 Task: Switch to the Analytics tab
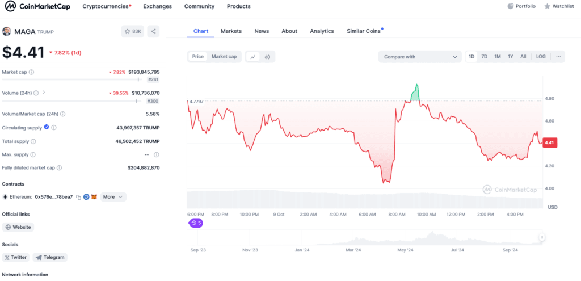click(x=322, y=31)
